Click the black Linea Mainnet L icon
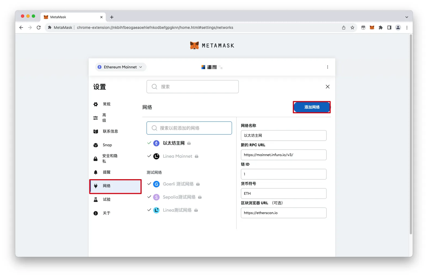428x277 pixels. tap(156, 156)
